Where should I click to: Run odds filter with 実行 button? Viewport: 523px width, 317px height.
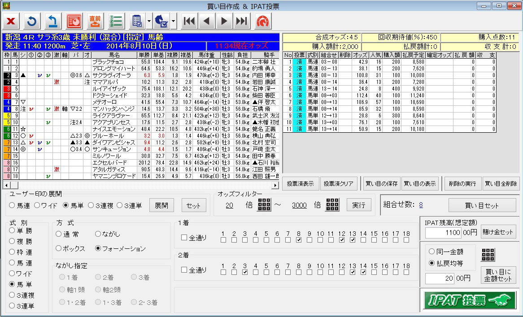358,205
